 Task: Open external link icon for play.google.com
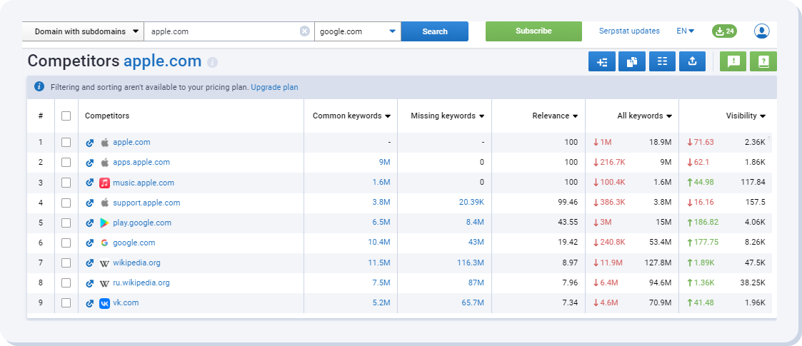coord(90,223)
